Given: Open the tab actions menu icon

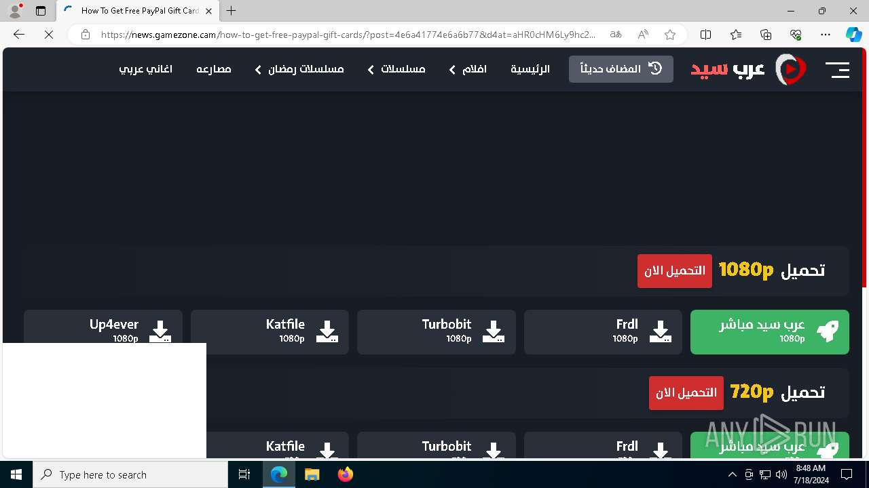Looking at the screenshot, I should tap(41, 11).
